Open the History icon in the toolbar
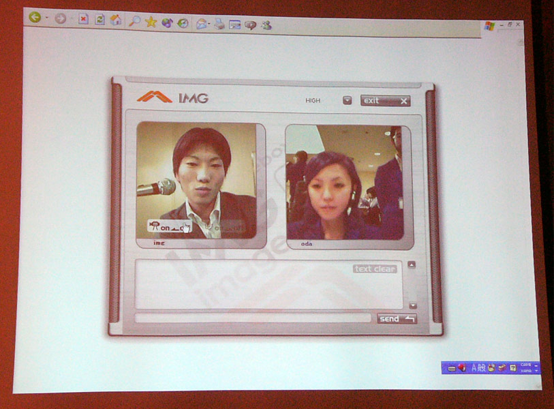 click(183, 22)
